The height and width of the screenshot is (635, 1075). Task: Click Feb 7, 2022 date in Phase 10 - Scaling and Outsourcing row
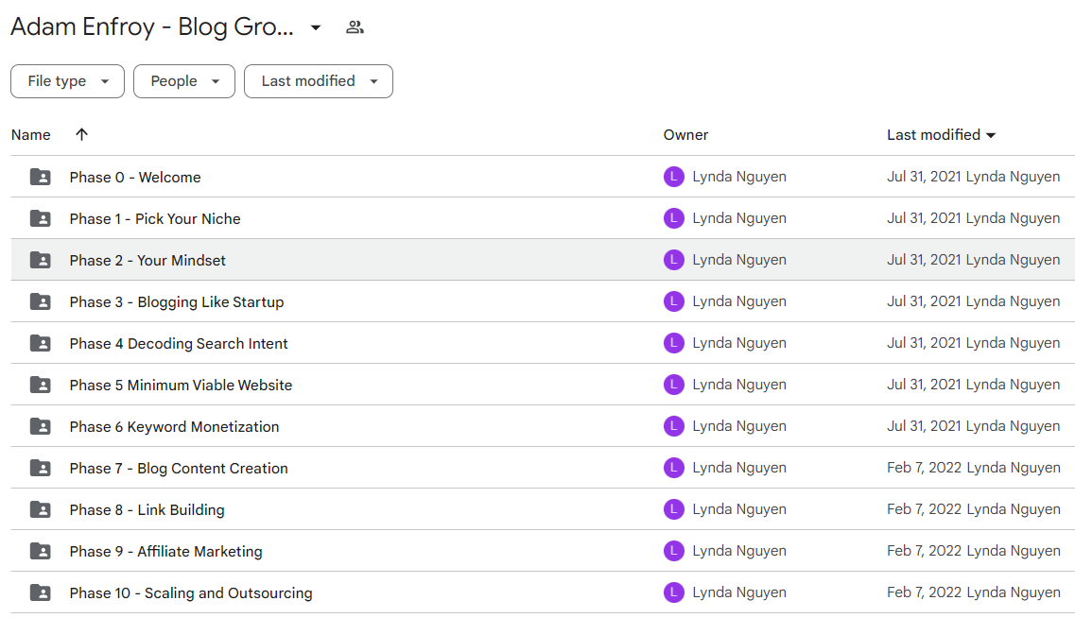[924, 592]
